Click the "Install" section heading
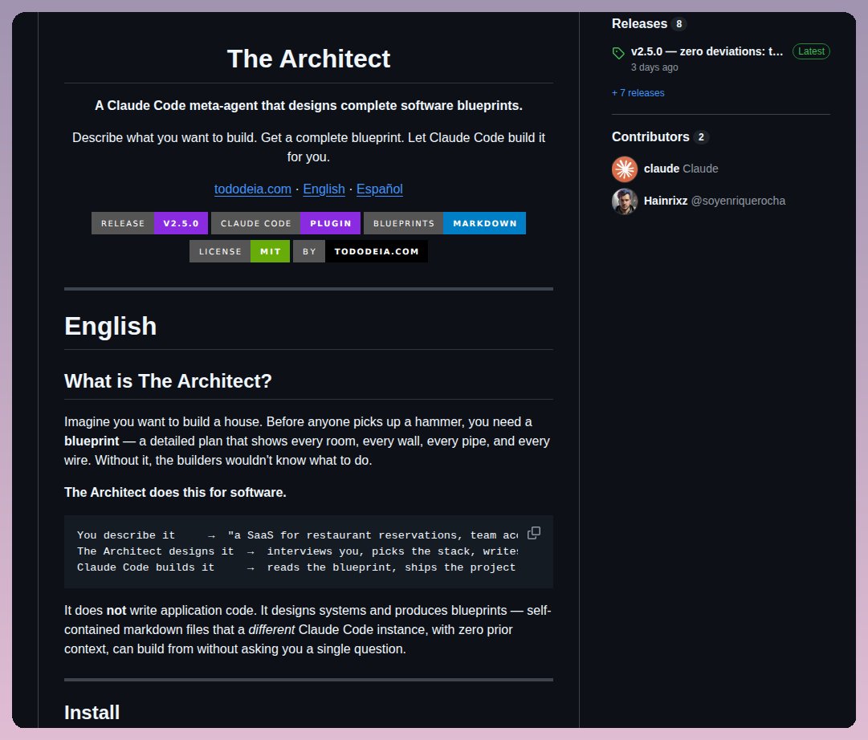Image resolution: width=868 pixels, height=740 pixels. point(92,713)
